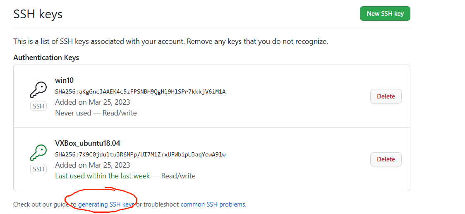Click the green key icon for VXBox_ubuntu18.04
This screenshot has width=465, height=214.
tap(38, 153)
